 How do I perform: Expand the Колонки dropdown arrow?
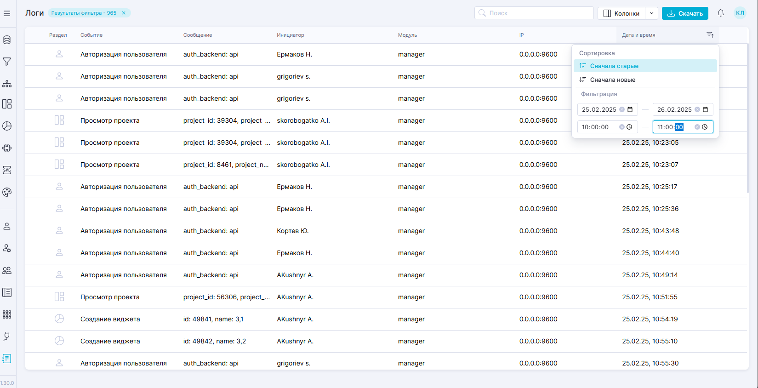[651, 13]
